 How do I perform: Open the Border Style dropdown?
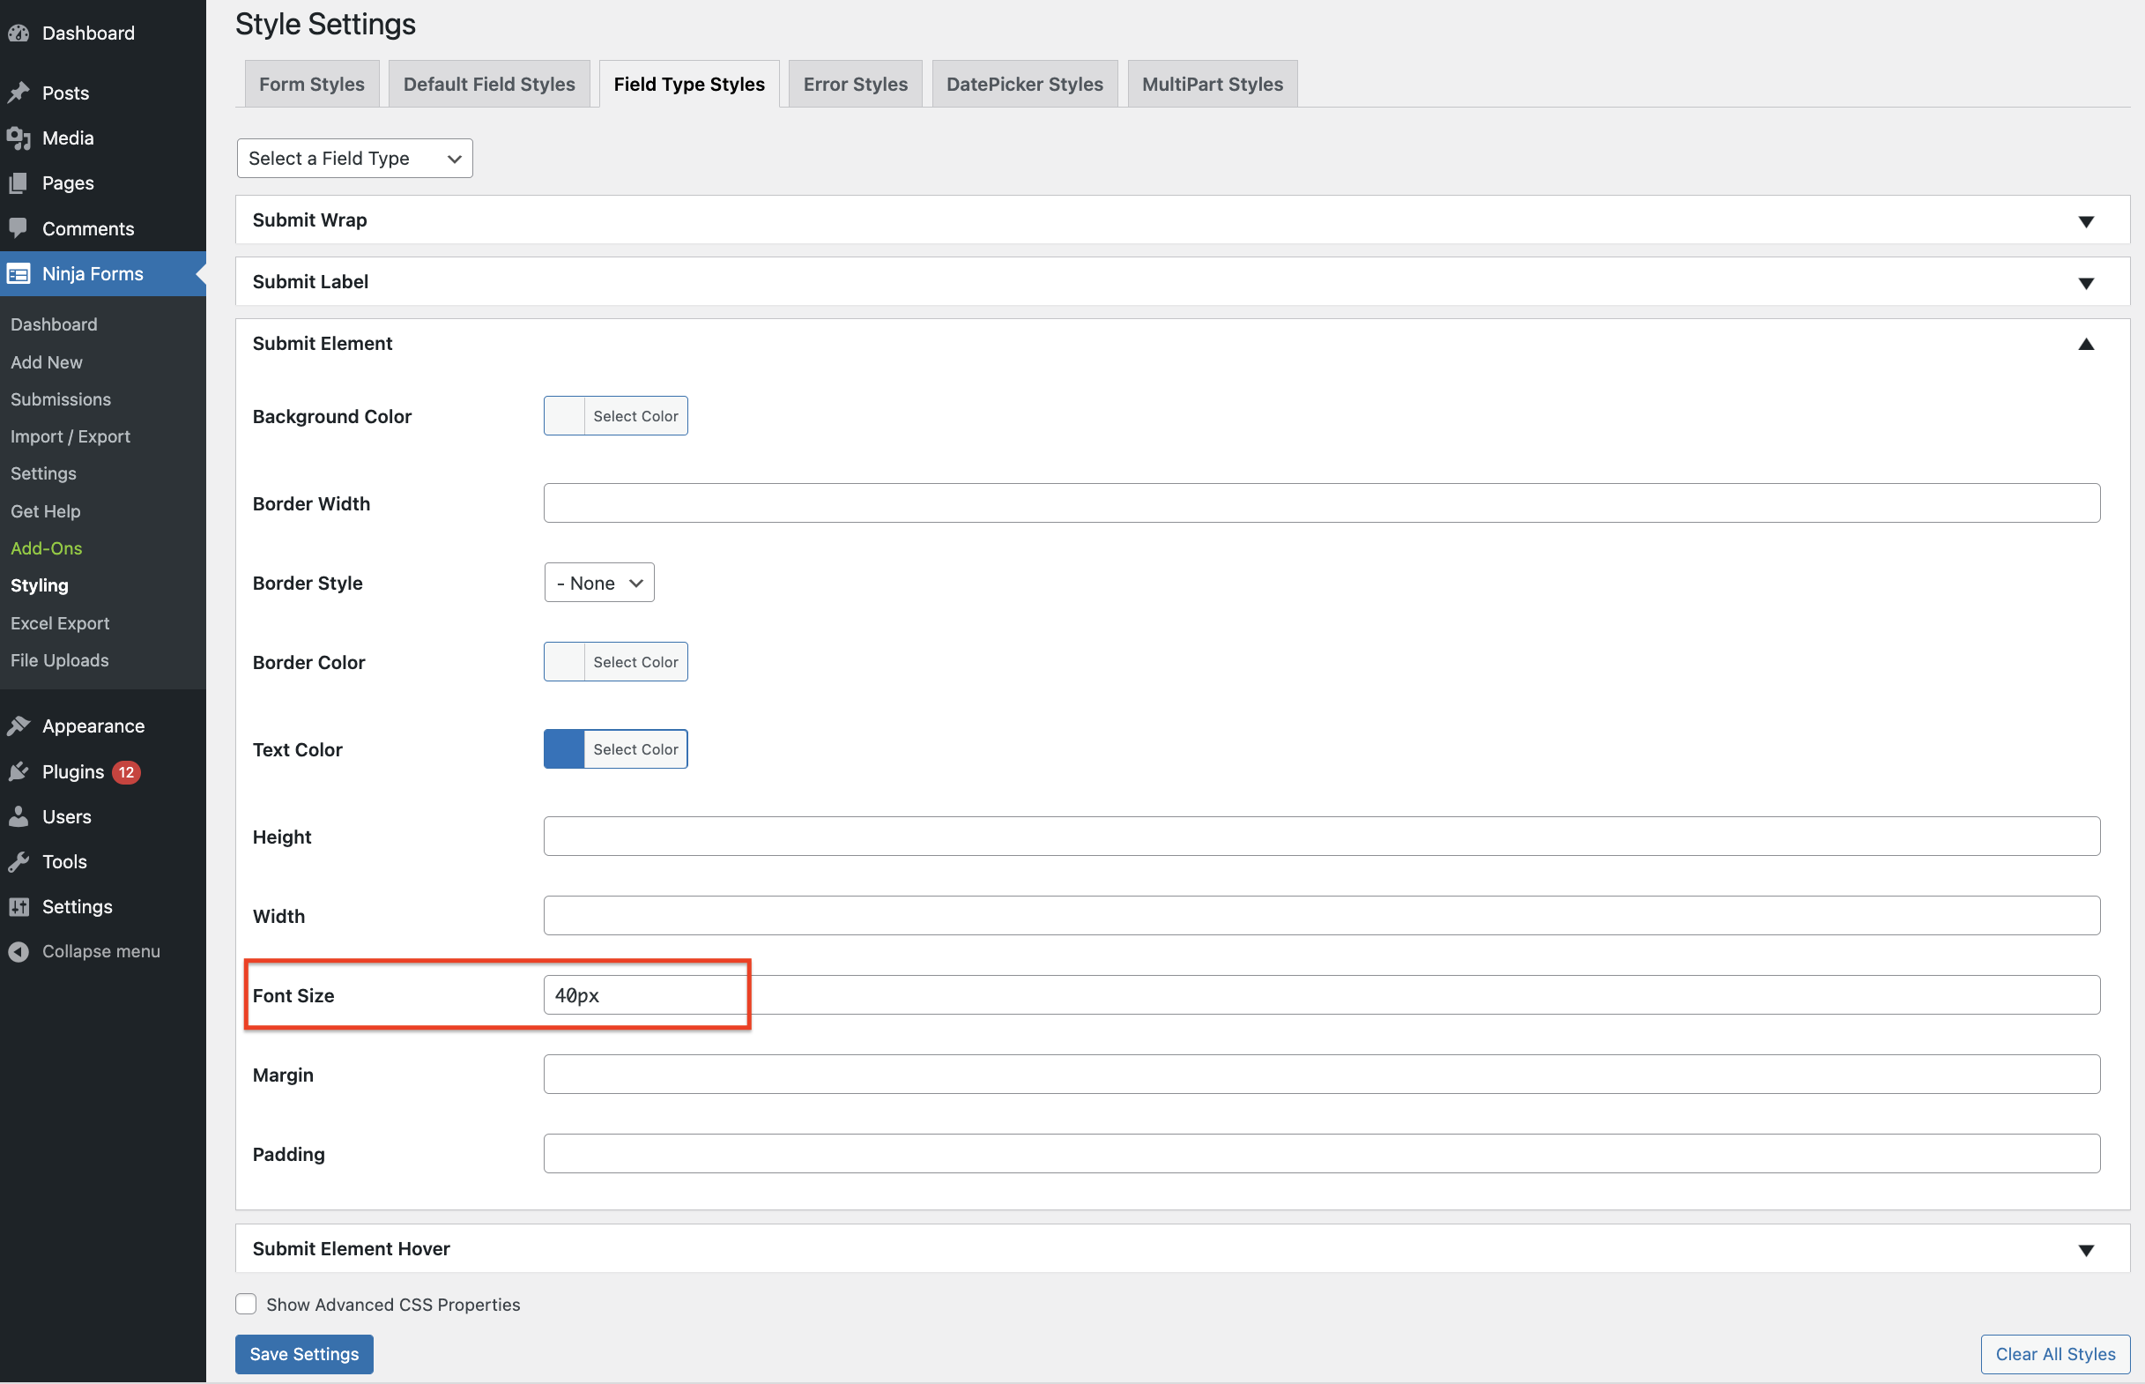pos(599,583)
